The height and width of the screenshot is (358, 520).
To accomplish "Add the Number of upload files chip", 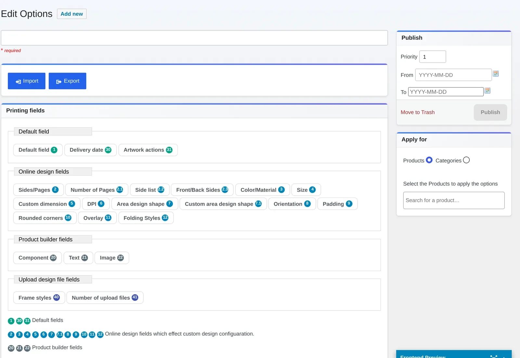I will 105,298.
